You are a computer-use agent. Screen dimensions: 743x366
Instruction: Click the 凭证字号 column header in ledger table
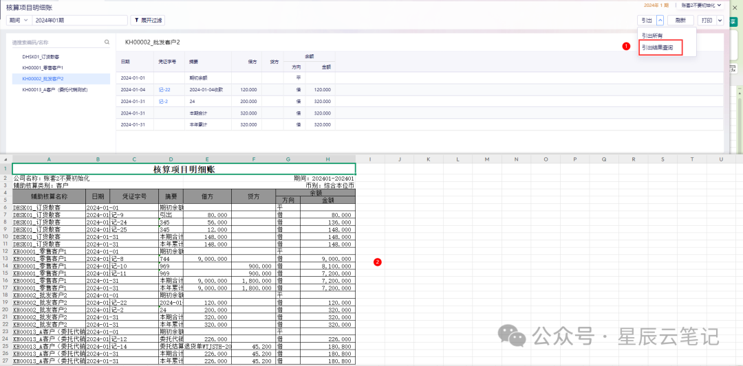click(167, 62)
